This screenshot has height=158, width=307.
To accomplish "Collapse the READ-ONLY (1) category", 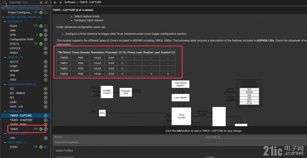I will click(5, 143).
